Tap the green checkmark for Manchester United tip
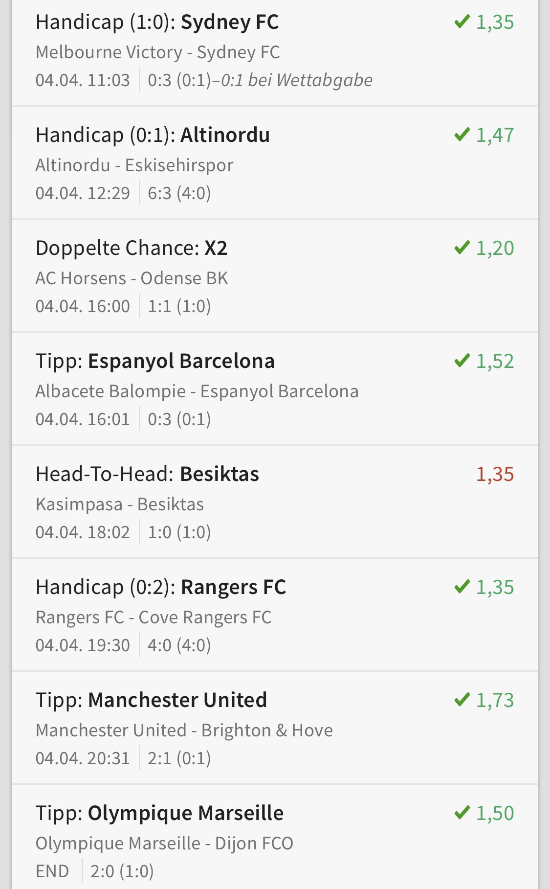The width and height of the screenshot is (550, 889). pos(462,700)
